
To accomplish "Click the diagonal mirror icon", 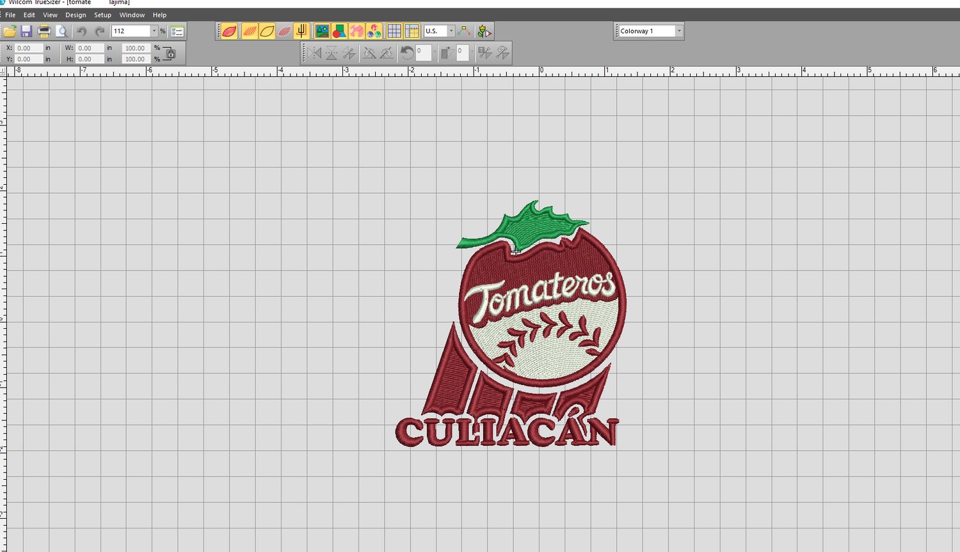I will (x=349, y=53).
